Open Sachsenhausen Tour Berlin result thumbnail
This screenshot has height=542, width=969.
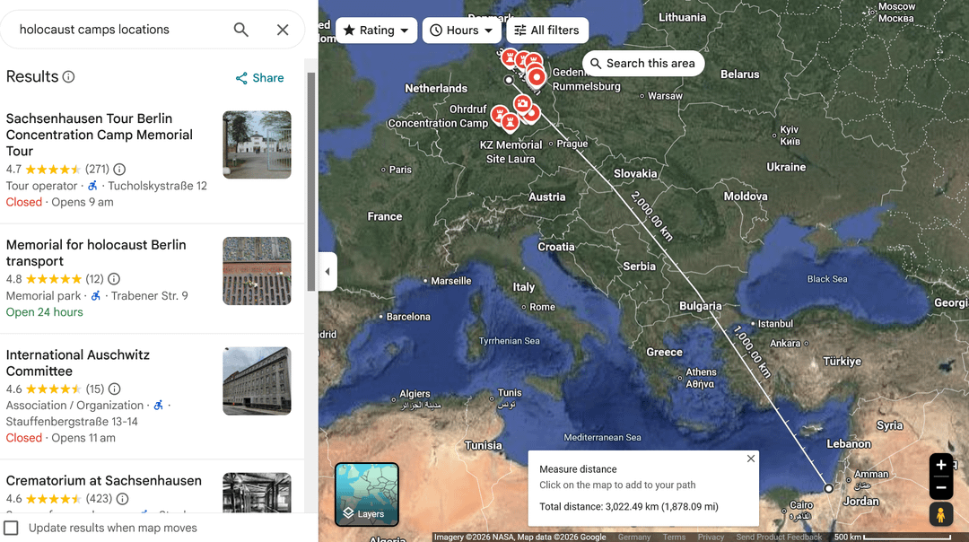point(258,144)
